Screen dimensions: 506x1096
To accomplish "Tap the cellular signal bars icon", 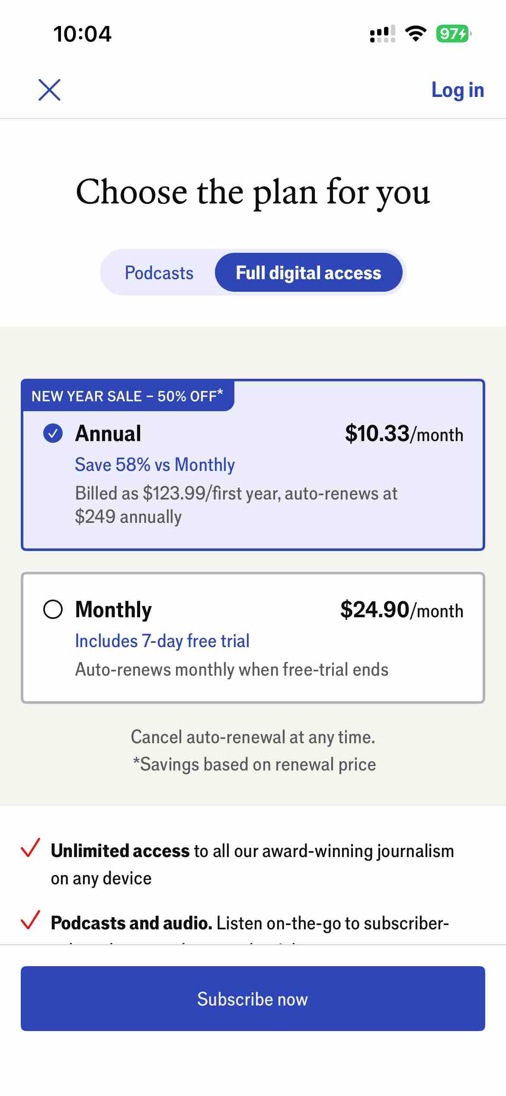I will (382, 34).
